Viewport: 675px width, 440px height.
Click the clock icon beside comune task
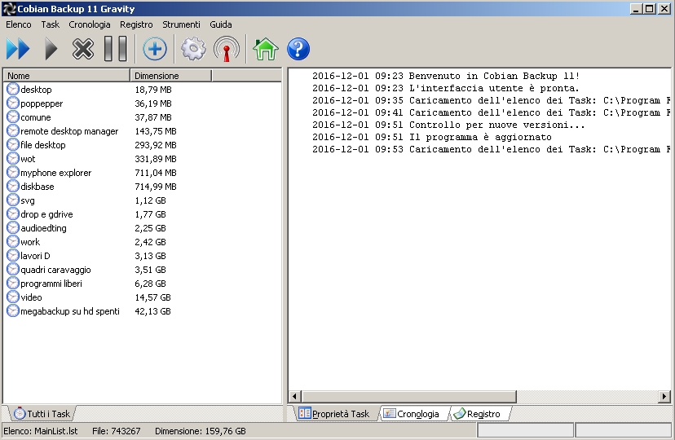pos(13,117)
